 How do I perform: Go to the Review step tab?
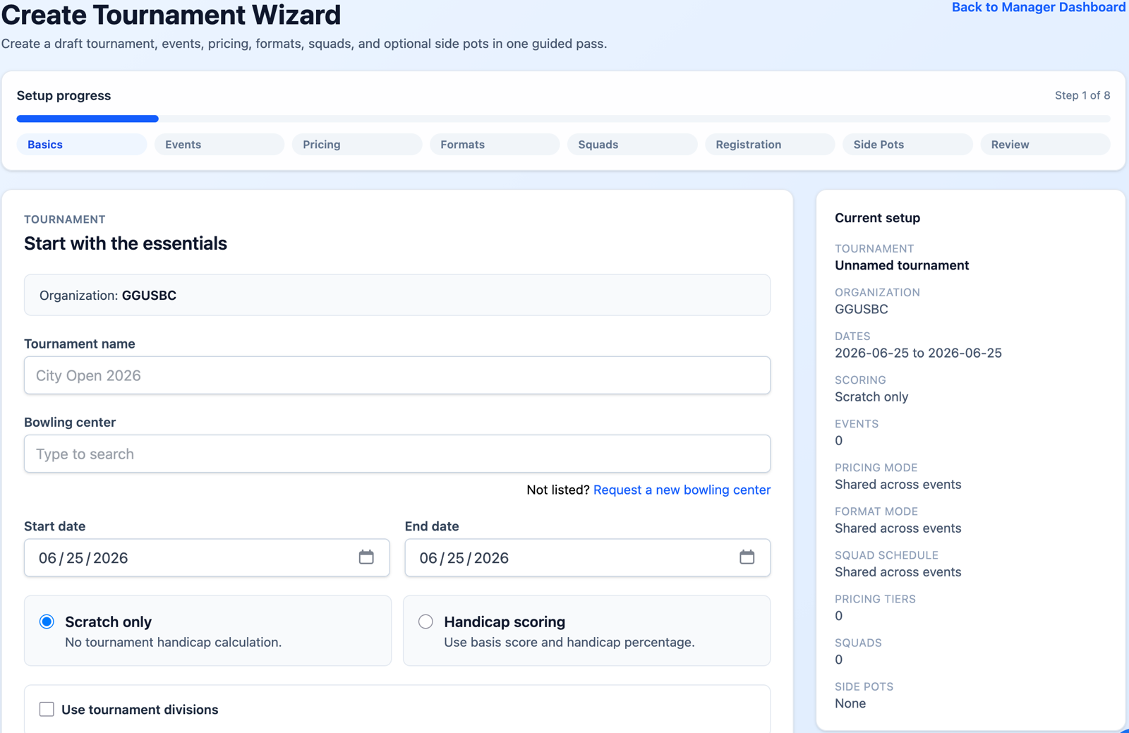click(1045, 145)
